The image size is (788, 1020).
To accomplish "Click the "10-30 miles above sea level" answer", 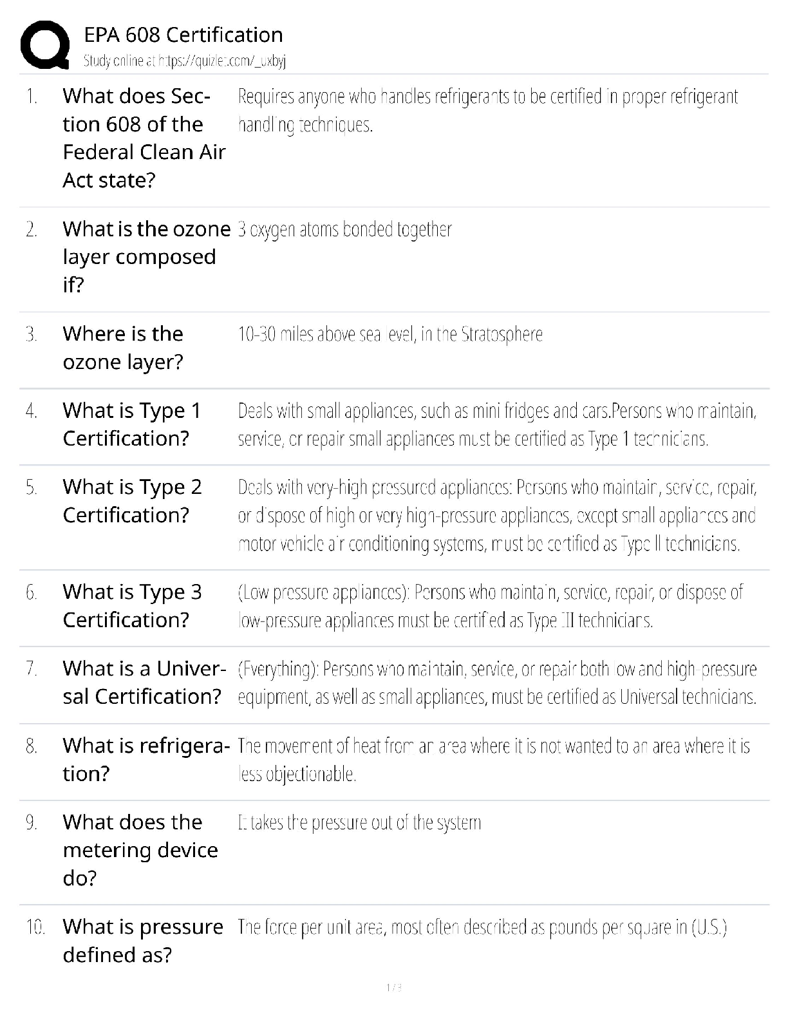I will click(x=390, y=334).
